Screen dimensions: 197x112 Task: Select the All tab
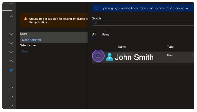[x=94, y=34]
